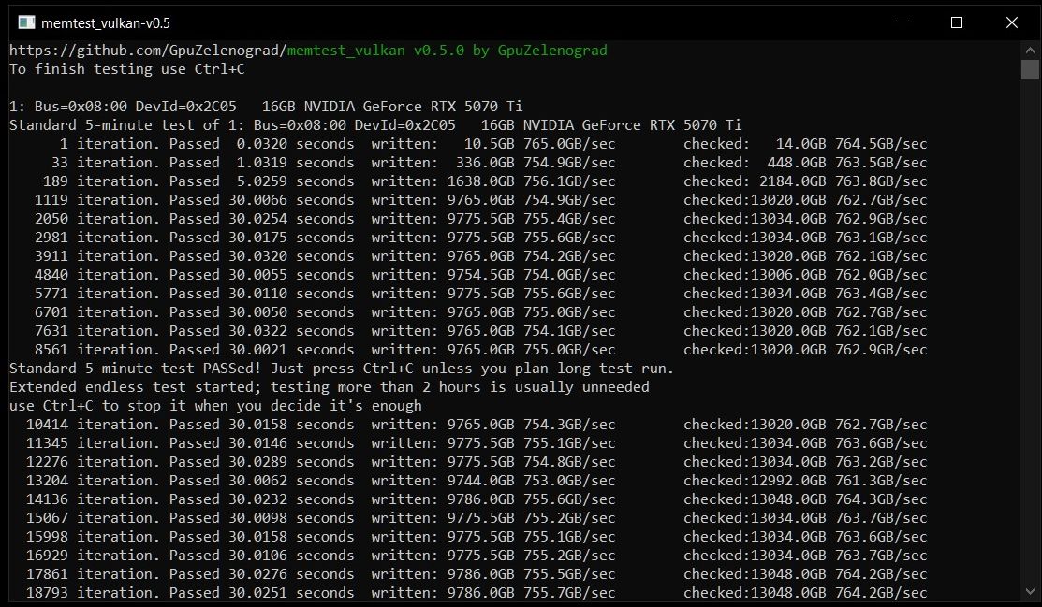Click the '189 iteration. Passed 5.0259' row

484,181
